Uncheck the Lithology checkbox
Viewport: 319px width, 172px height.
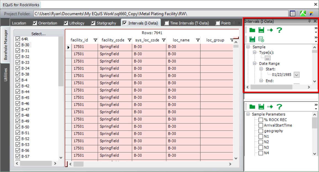(66, 23)
